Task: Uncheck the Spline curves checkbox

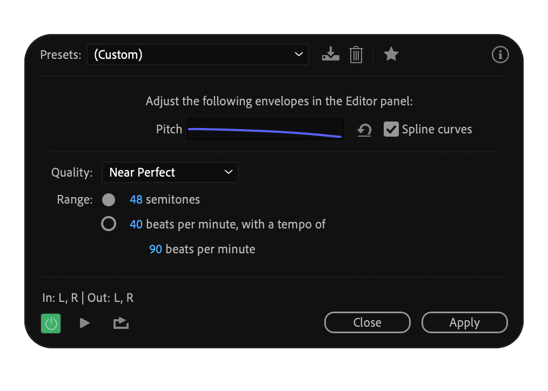Action: pos(391,129)
